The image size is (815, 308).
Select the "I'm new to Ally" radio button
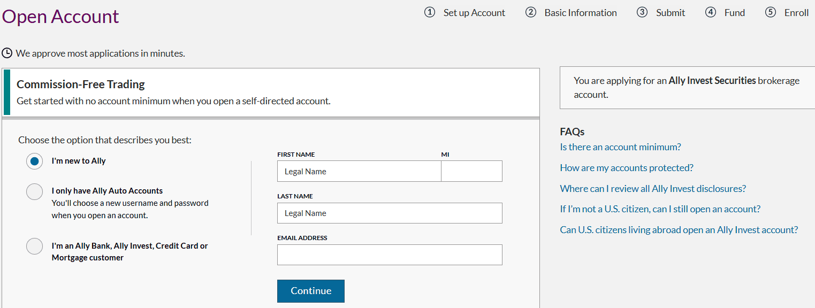[x=34, y=160]
